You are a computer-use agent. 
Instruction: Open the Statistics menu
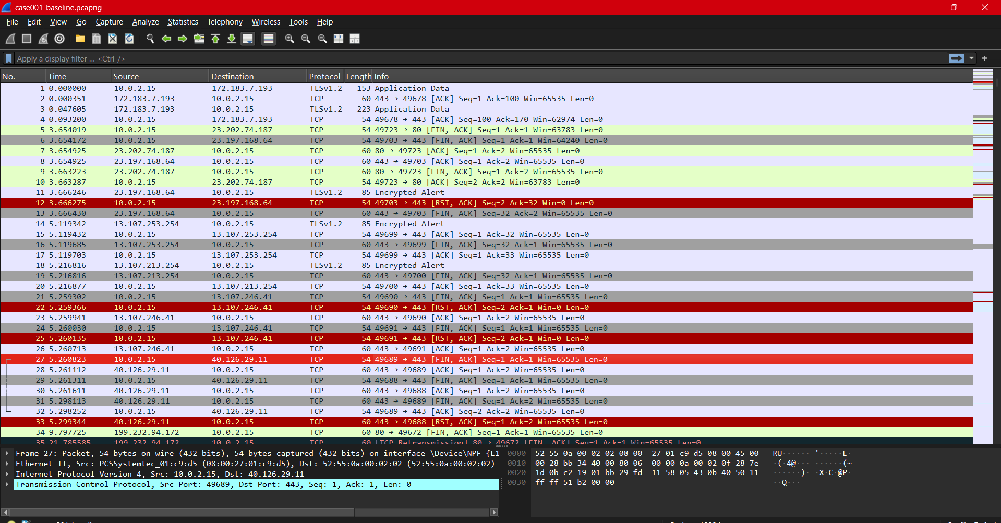coord(183,21)
